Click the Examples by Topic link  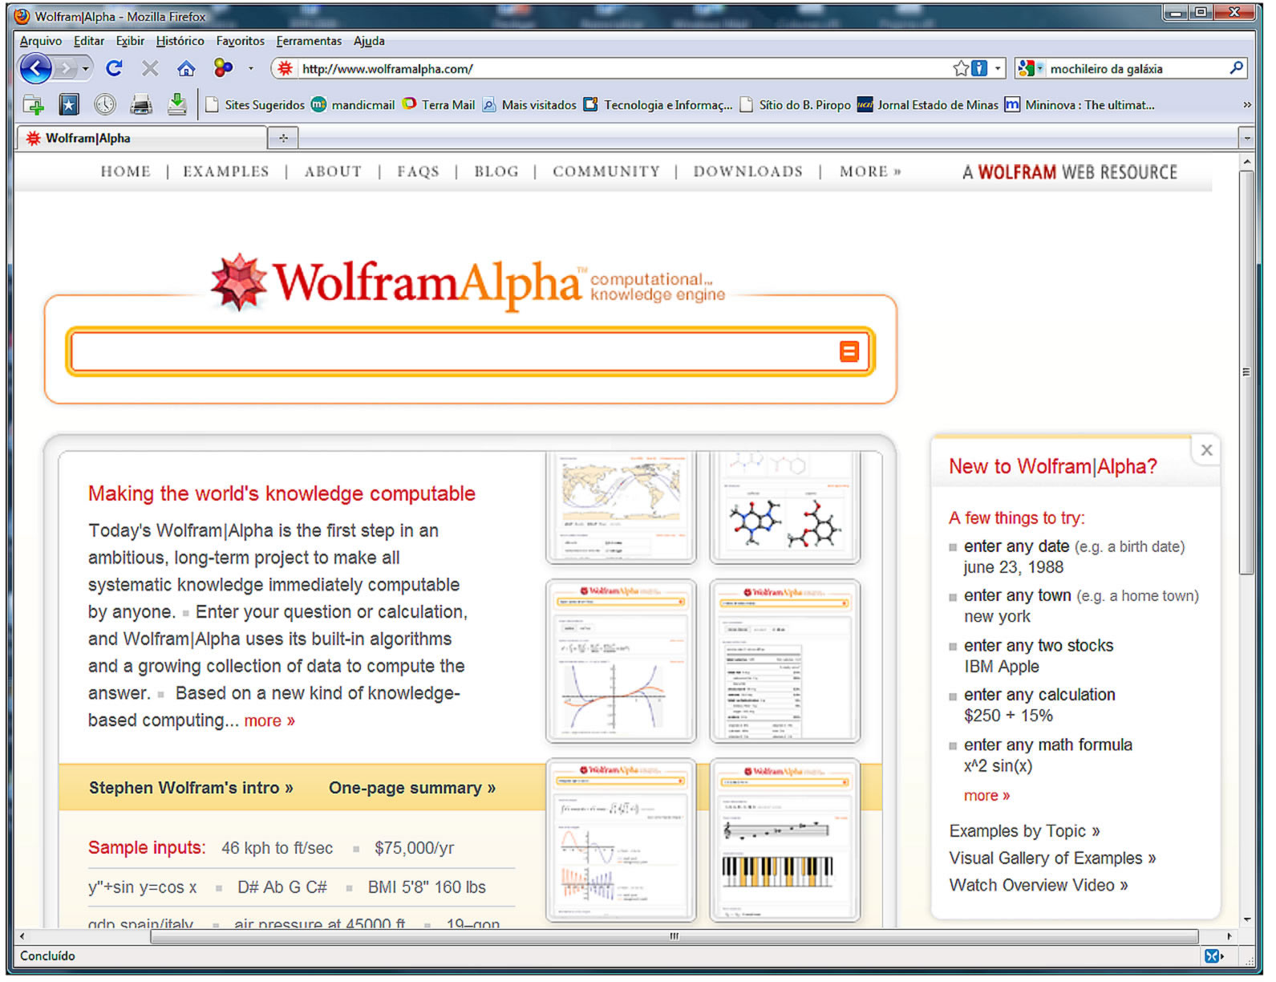pos(1024,830)
